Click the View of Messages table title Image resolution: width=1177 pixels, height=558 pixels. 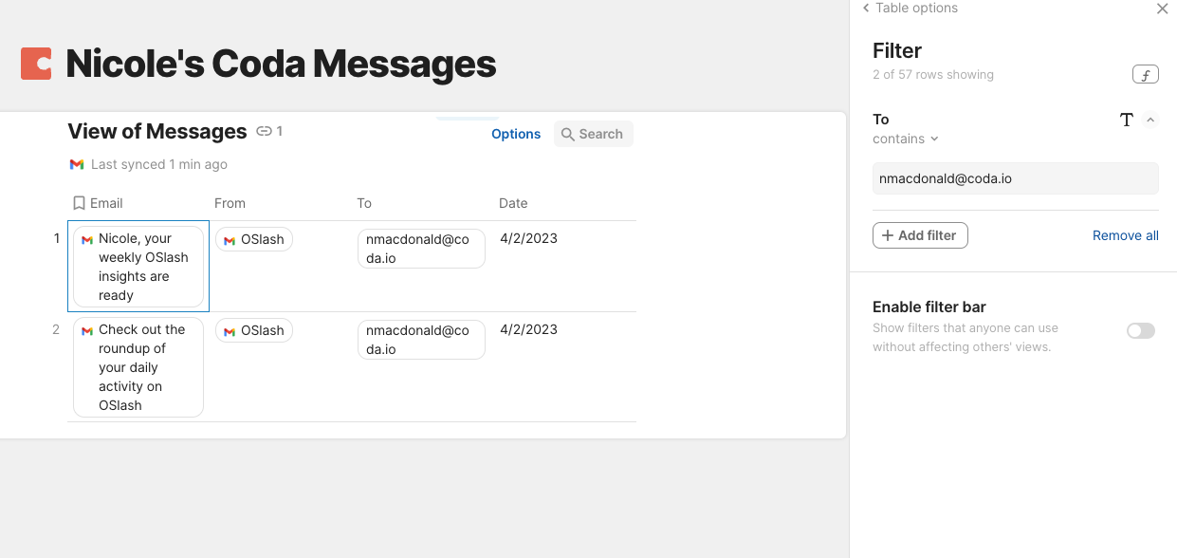[157, 132]
